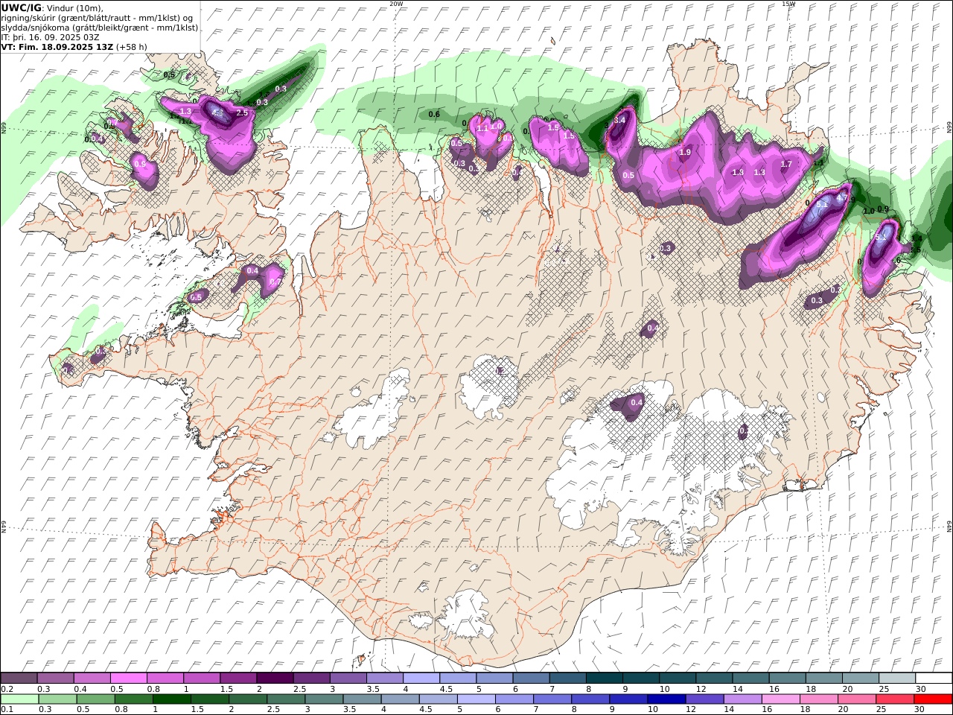Pick top-row legend swatch between 1.5 and 2
The width and height of the screenshot is (953, 715).
pyautogui.click(x=238, y=678)
